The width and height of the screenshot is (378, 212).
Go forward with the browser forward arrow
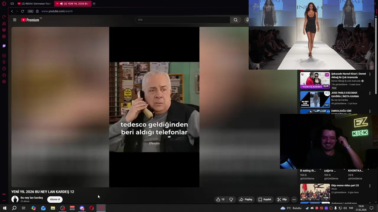point(17,11)
